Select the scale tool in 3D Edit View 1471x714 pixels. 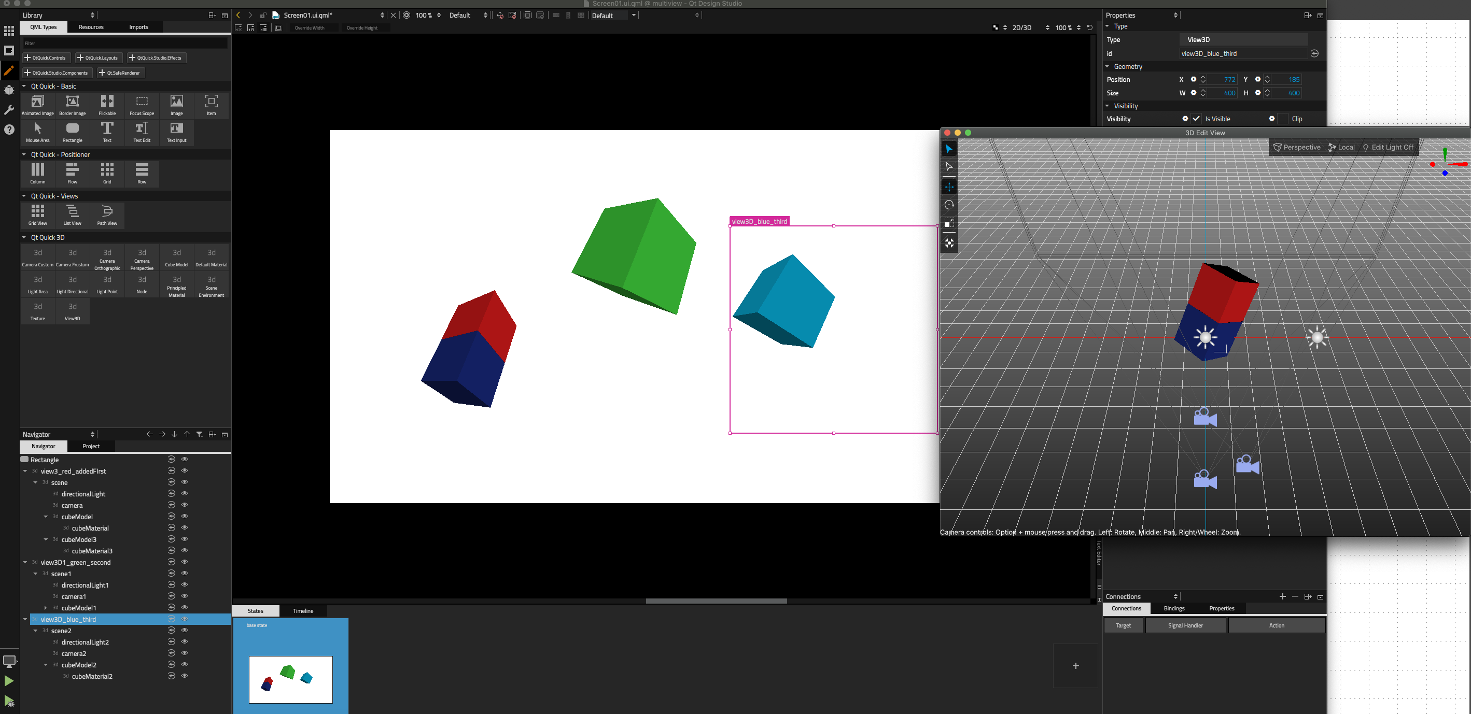click(x=948, y=223)
